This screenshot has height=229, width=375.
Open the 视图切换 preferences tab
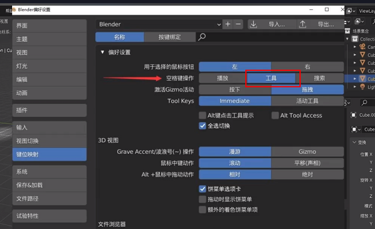[50, 141]
